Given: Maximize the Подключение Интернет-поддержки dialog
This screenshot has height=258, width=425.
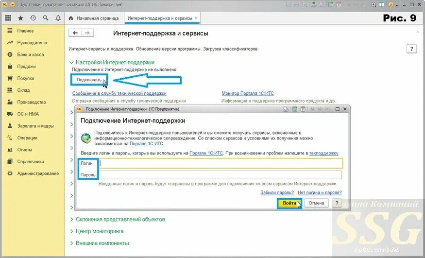Looking at the screenshot, I should tap(338, 109).
